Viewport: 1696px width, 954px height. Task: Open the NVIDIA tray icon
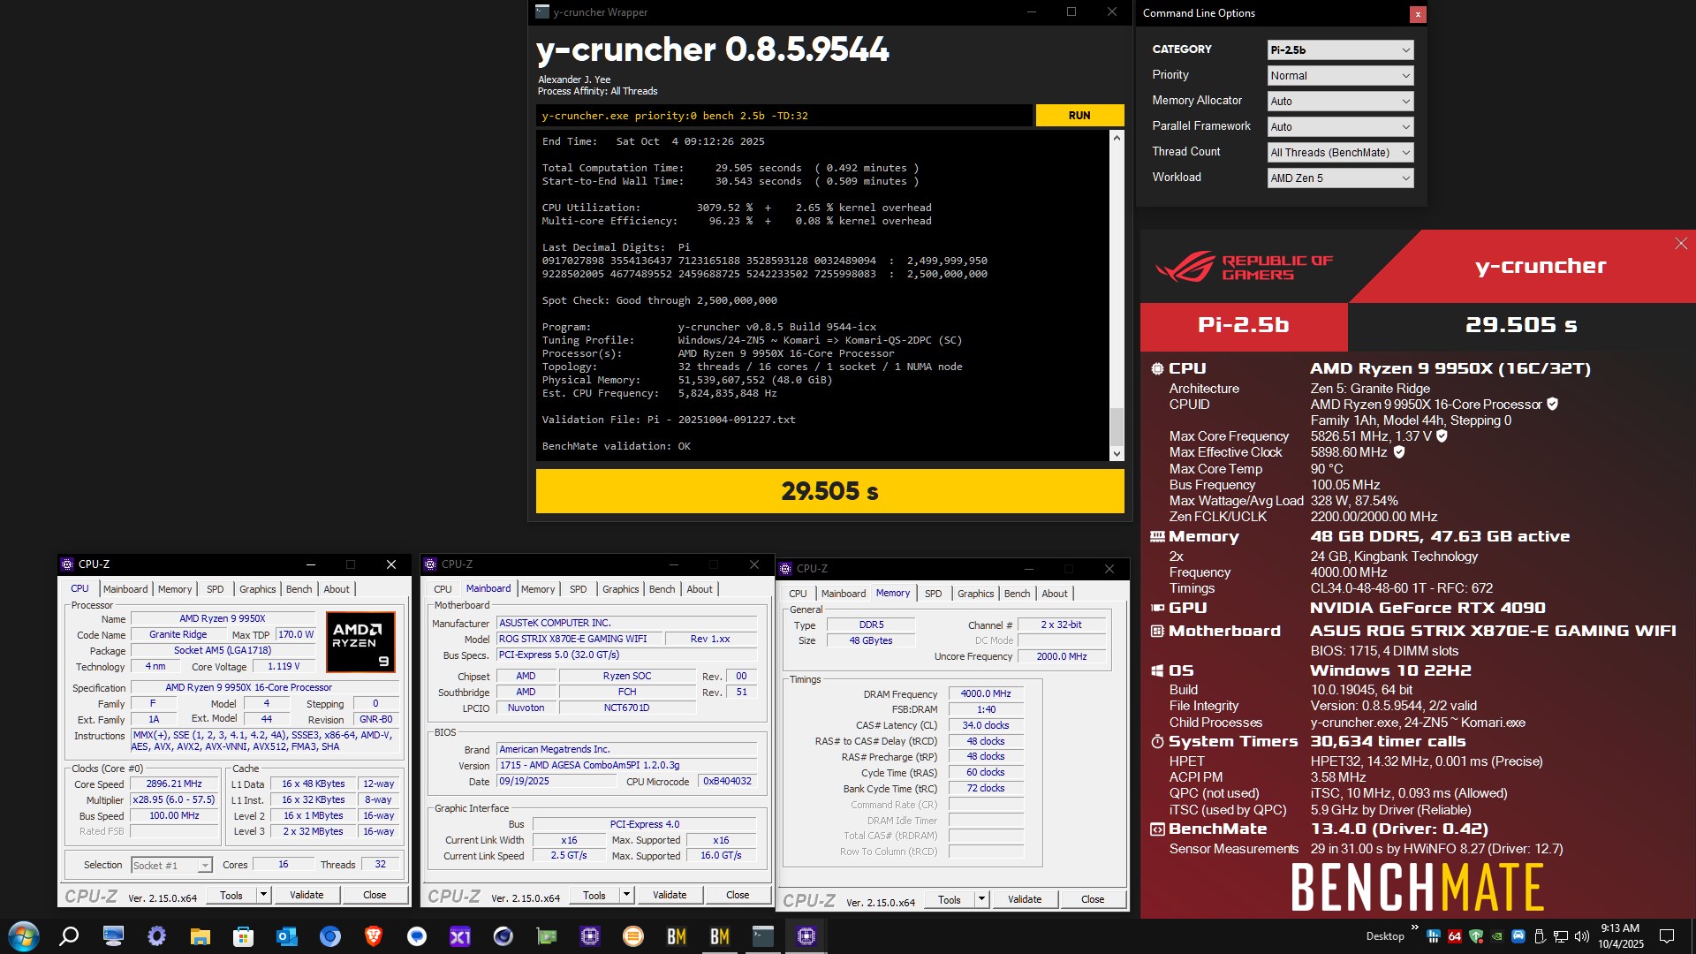pyautogui.click(x=1497, y=936)
